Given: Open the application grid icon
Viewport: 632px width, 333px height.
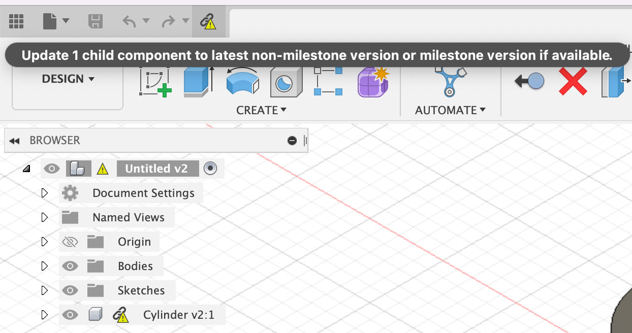Looking at the screenshot, I should click(x=16, y=21).
